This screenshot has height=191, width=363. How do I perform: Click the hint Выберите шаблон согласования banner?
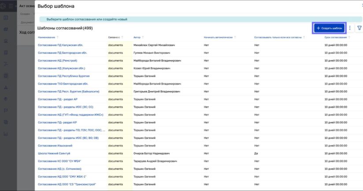200,19
